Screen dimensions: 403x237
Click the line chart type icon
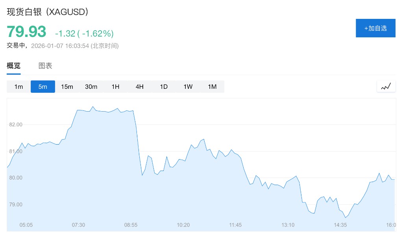point(386,86)
